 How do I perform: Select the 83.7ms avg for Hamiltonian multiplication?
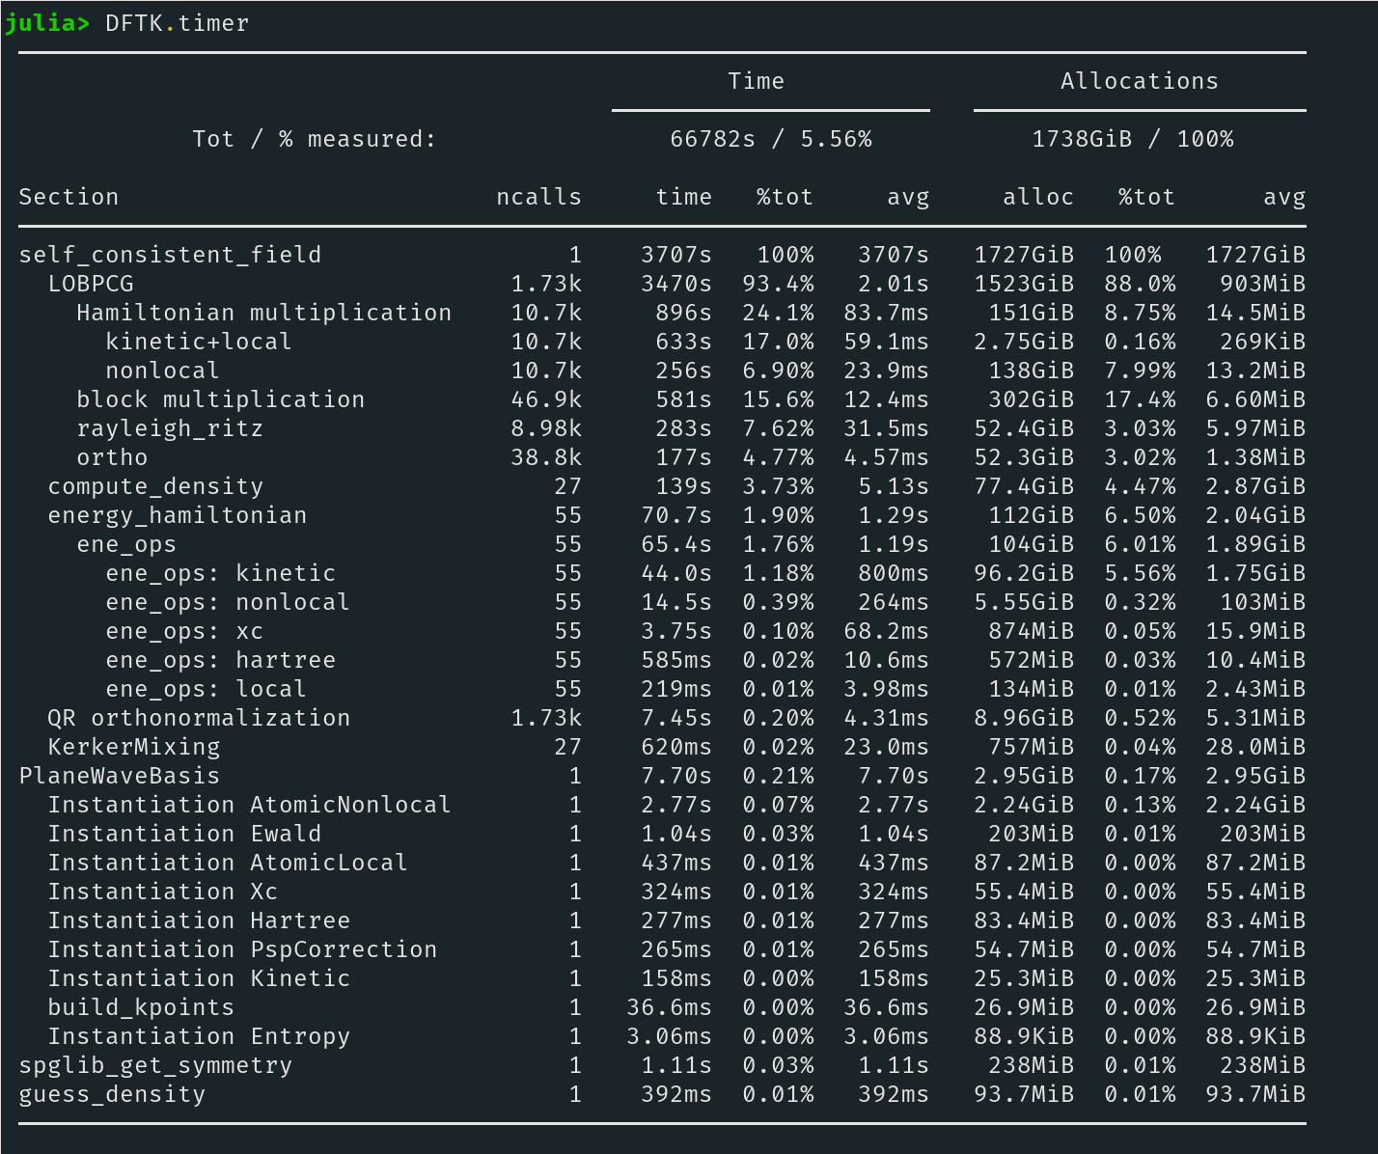pyautogui.click(x=887, y=313)
